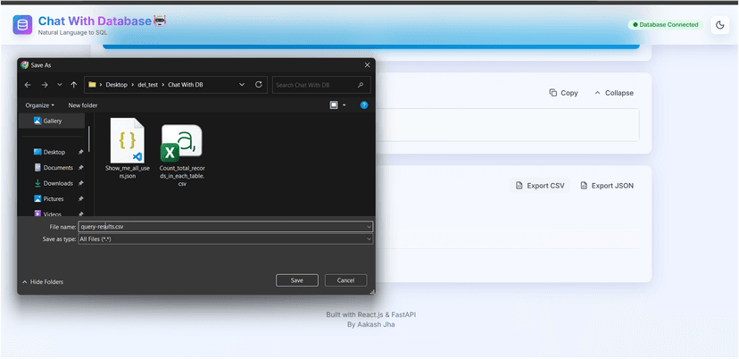Select Pictures in the navigation pane
The height and width of the screenshot is (359, 739).
tap(55, 199)
